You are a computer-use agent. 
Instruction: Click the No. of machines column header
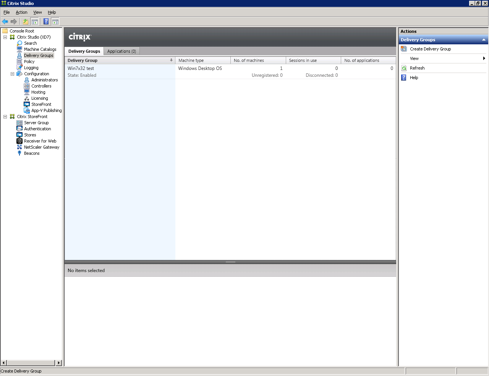pos(258,60)
